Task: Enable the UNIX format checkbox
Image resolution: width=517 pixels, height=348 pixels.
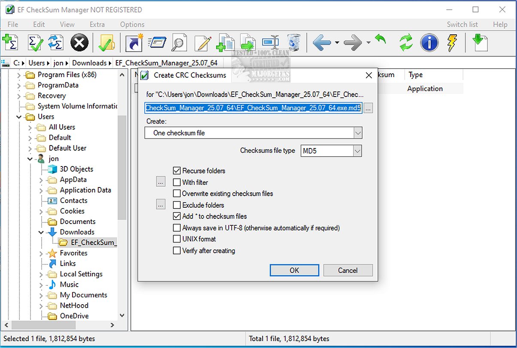Action: tap(177, 239)
